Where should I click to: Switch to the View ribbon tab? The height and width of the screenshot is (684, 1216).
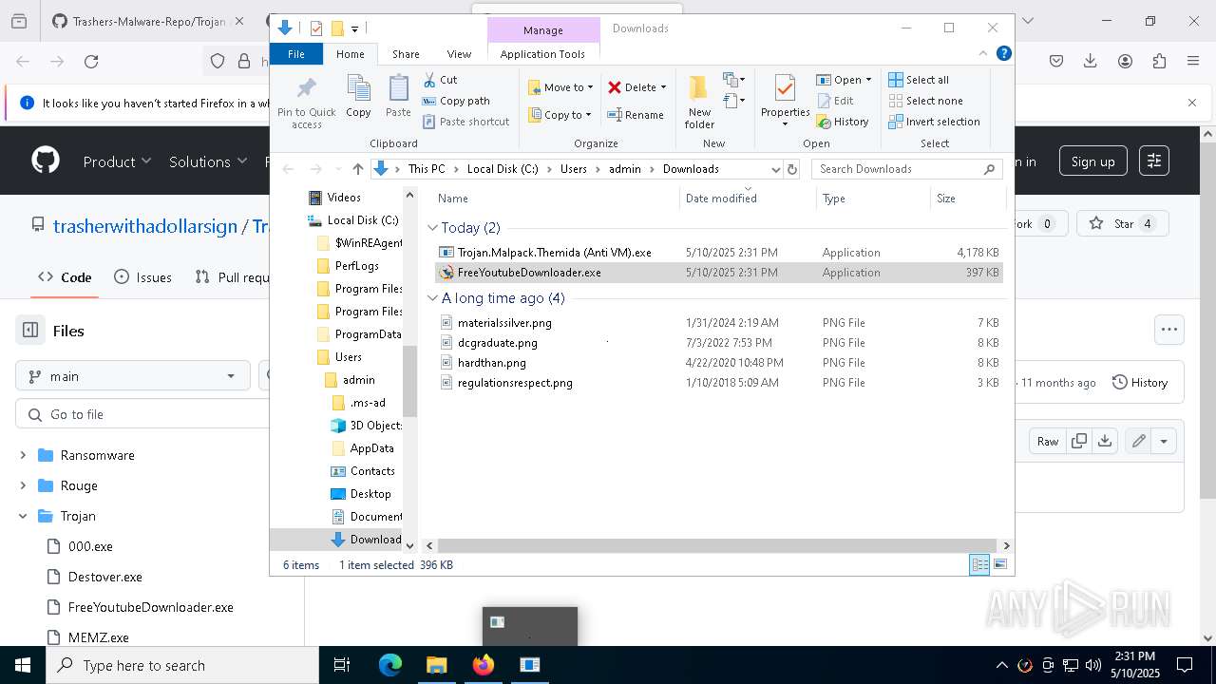pyautogui.click(x=459, y=54)
